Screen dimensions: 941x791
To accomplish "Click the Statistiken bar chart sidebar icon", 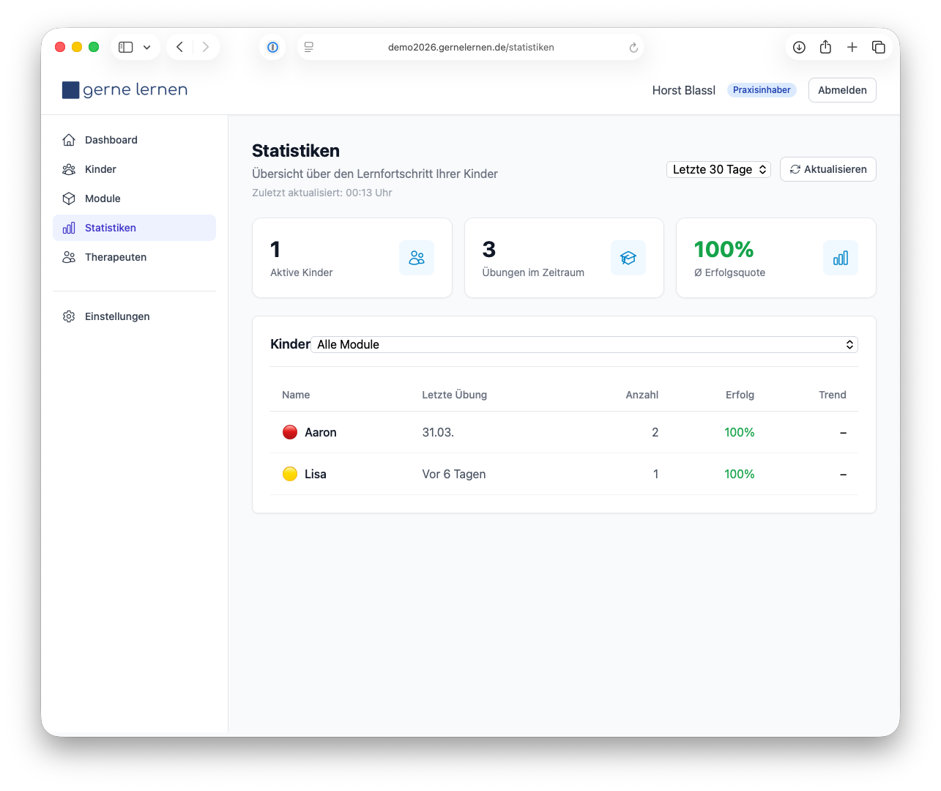I will click(69, 228).
